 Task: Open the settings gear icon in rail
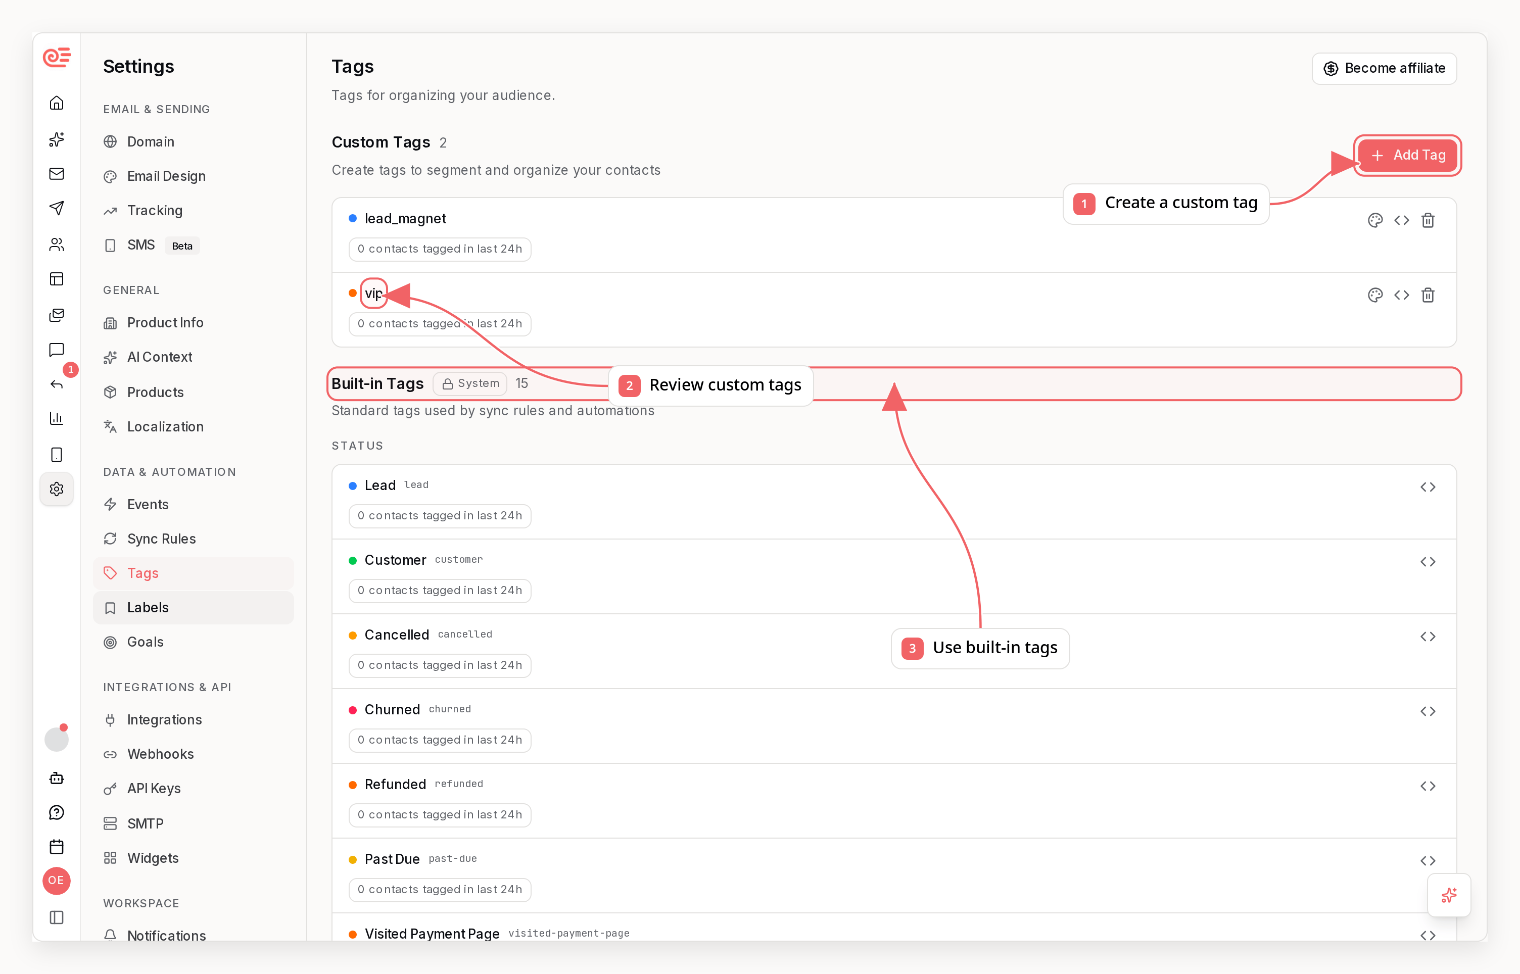coord(56,489)
